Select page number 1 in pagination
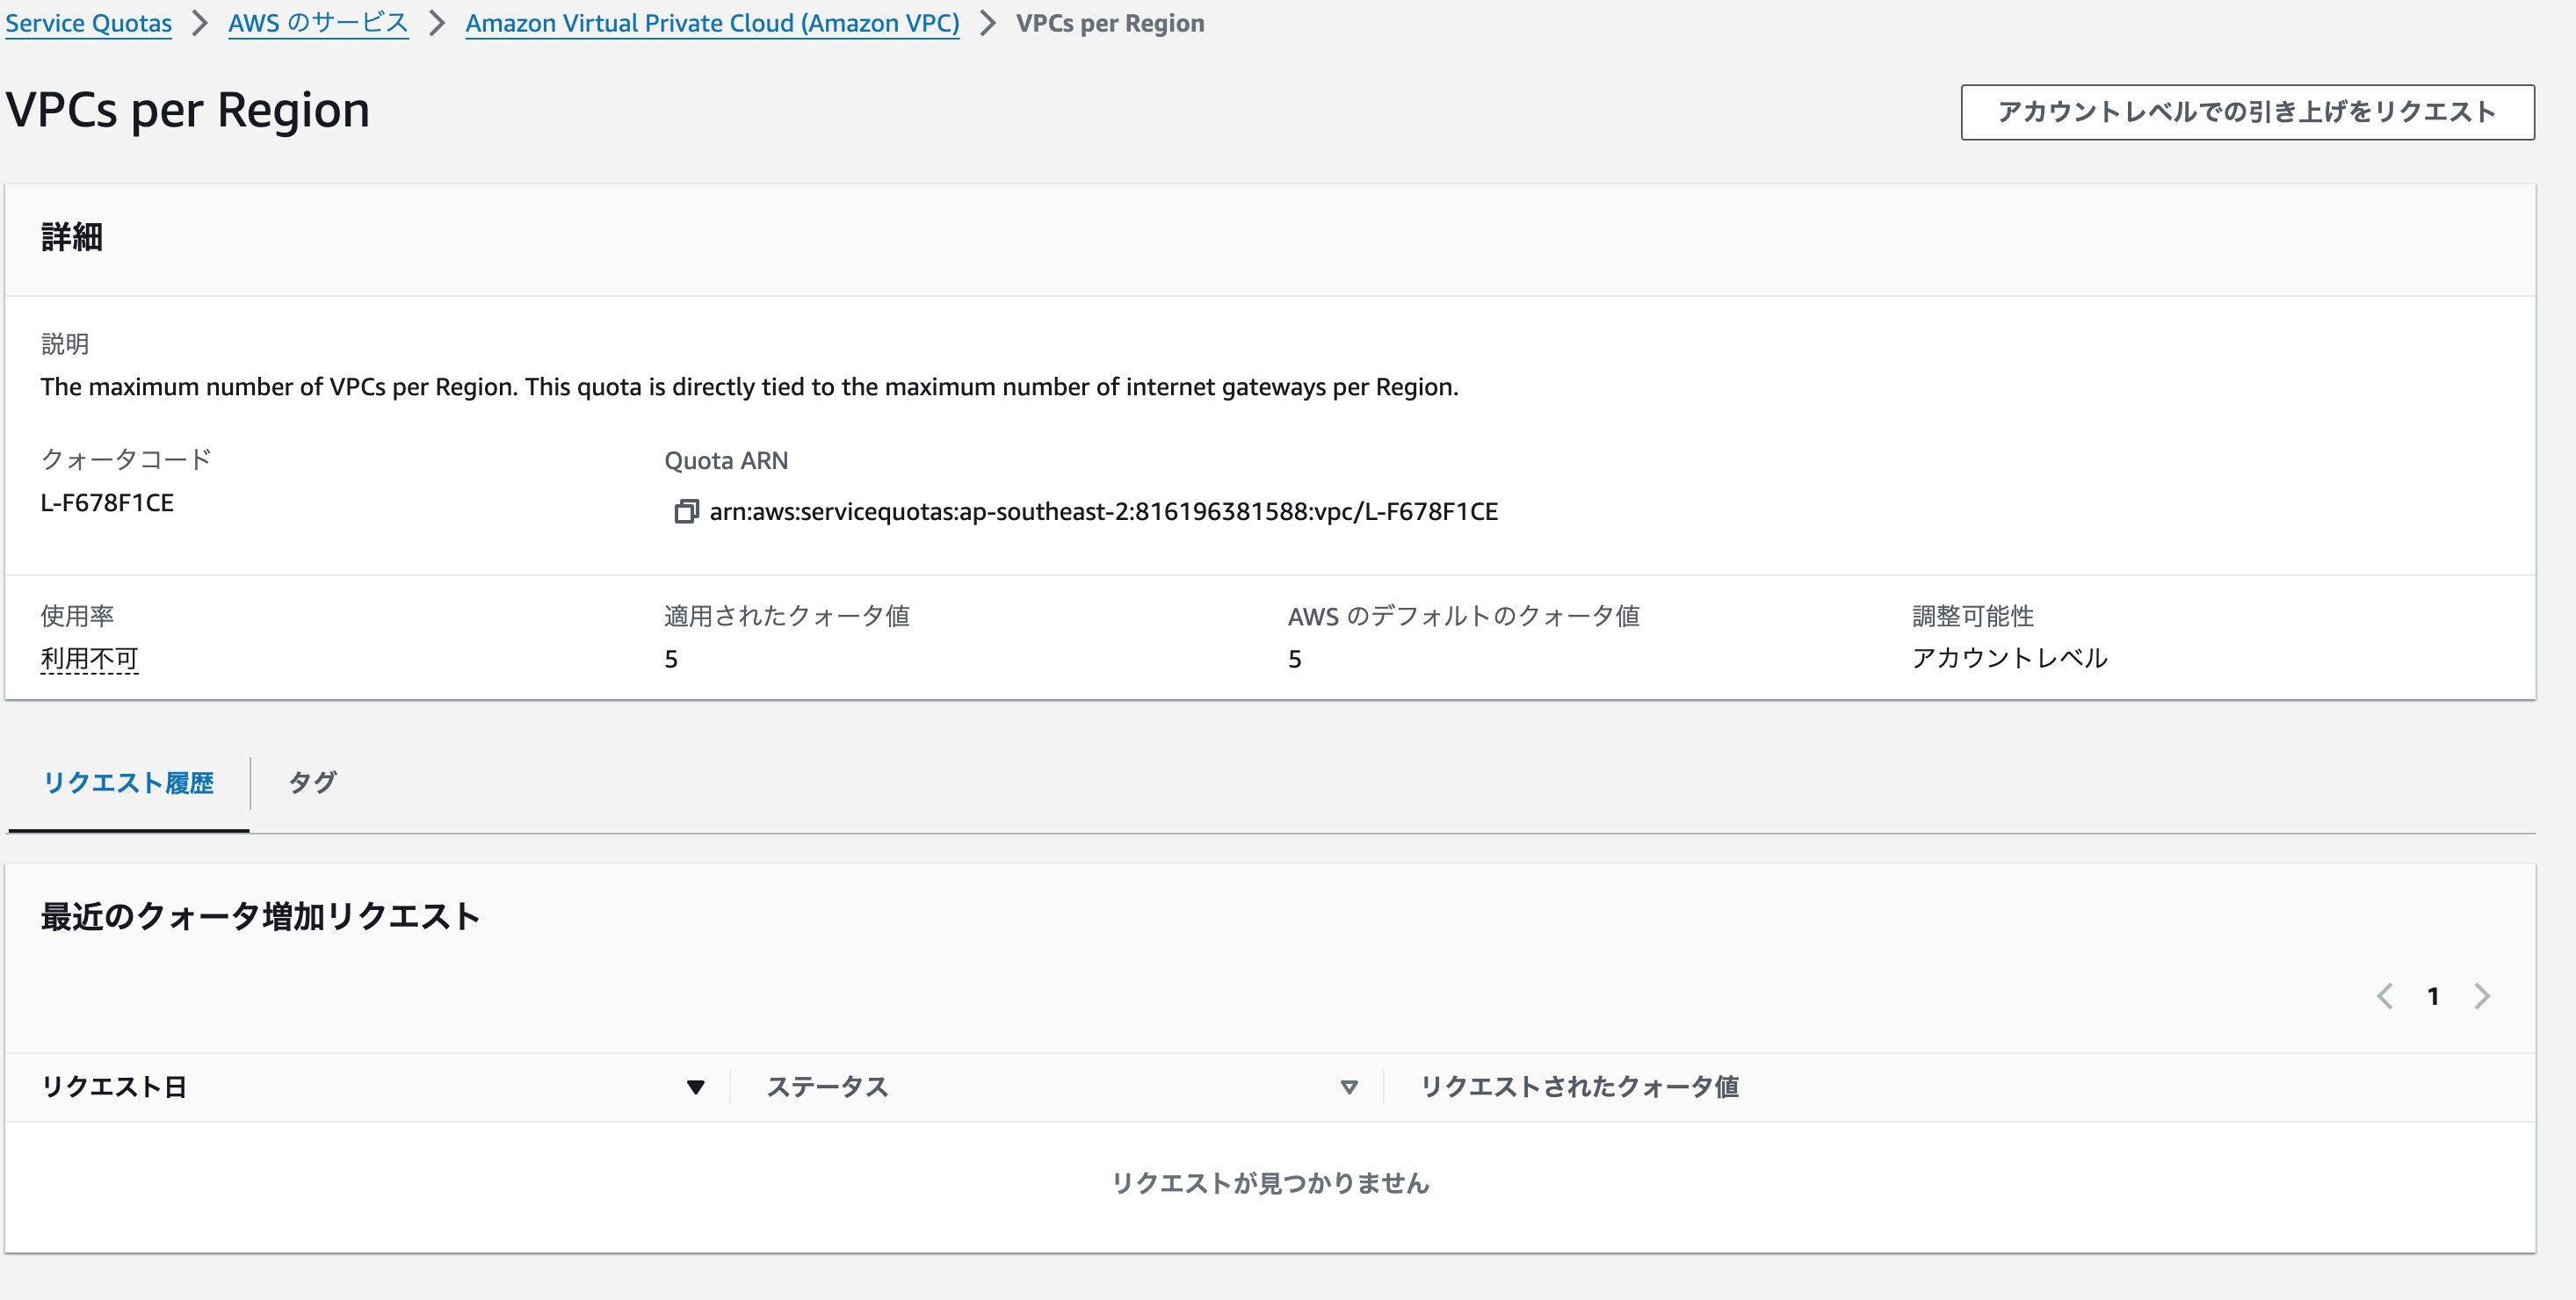The height and width of the screenshot is (1300, 2576). pos(2433,996)
